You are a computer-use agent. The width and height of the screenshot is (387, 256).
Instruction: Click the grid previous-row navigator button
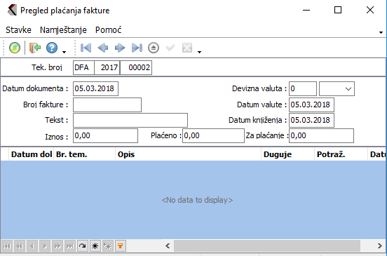(32, 246)
